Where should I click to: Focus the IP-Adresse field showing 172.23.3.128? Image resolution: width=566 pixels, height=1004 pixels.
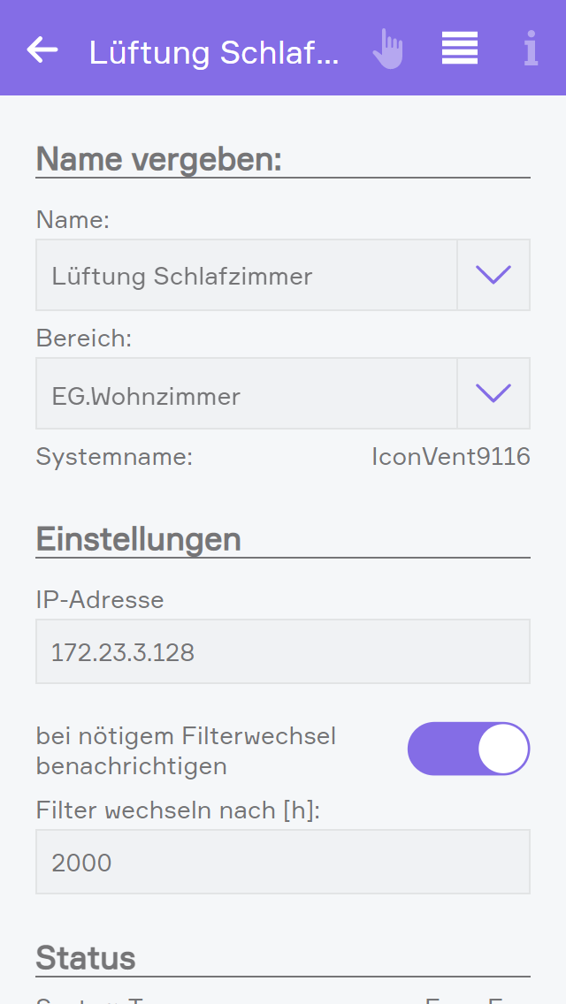pos(283,652)
